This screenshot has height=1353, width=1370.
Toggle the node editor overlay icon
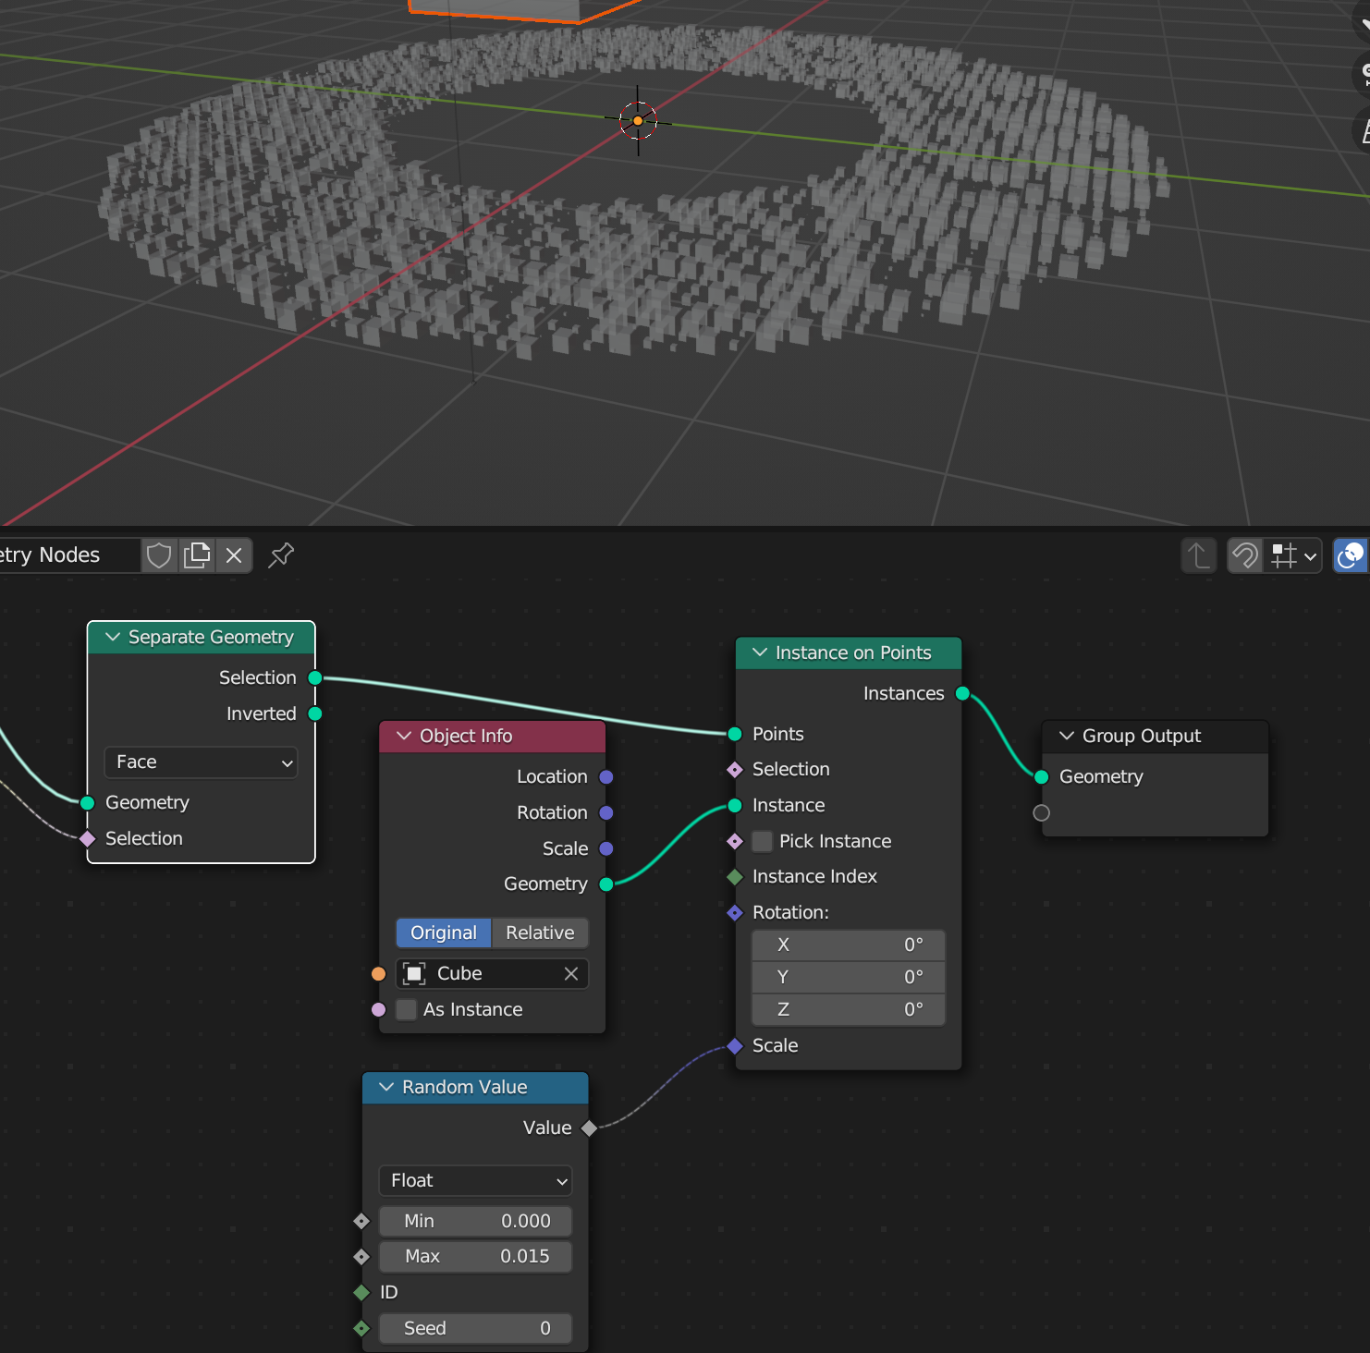[x=1350, y=555]
